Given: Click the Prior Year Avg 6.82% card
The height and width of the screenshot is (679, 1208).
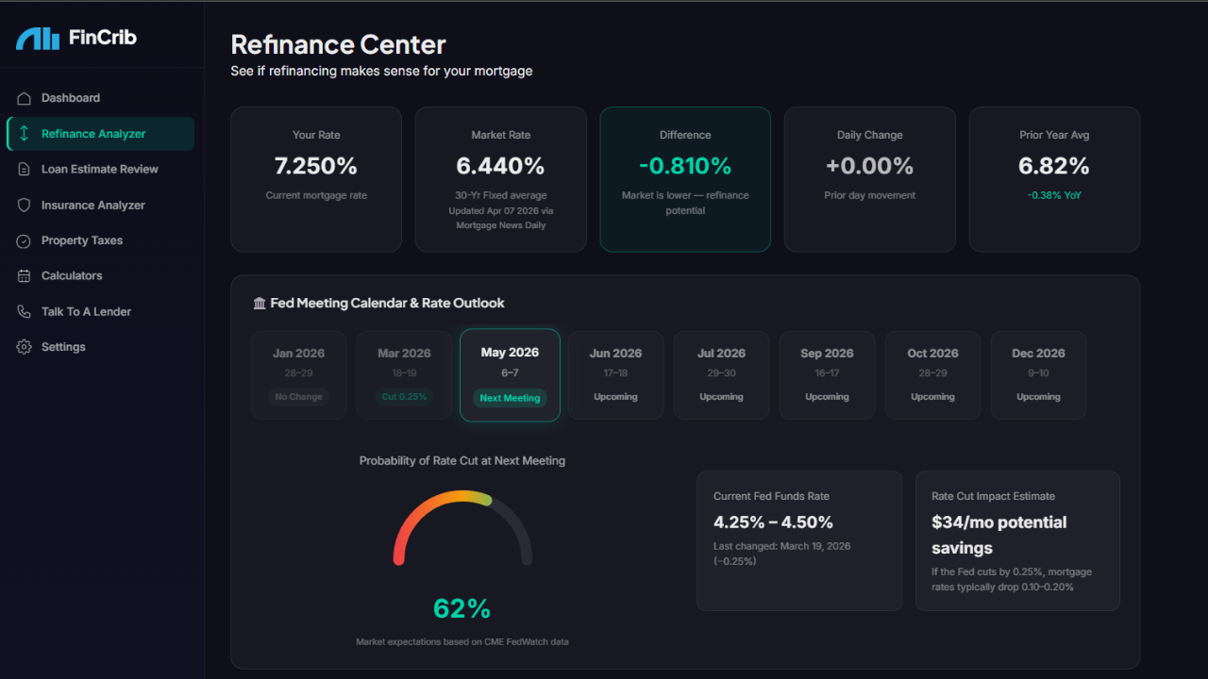Looking at the screenshot, I should [x=1054, y=179].
